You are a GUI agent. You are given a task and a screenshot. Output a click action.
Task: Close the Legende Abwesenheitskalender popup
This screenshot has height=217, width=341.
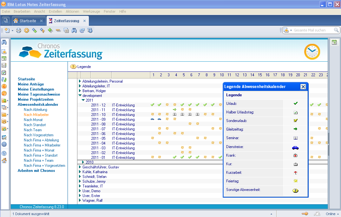(303, 87)
